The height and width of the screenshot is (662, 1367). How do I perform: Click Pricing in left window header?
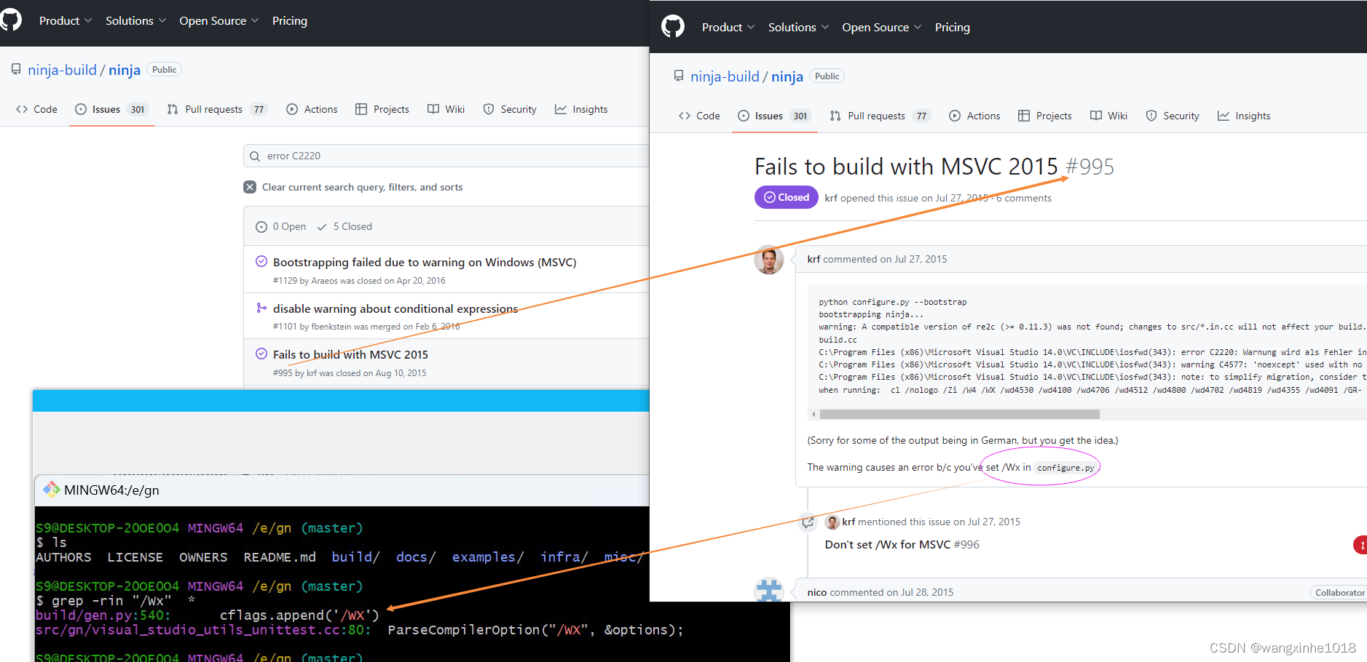click(x=290, y=20)
